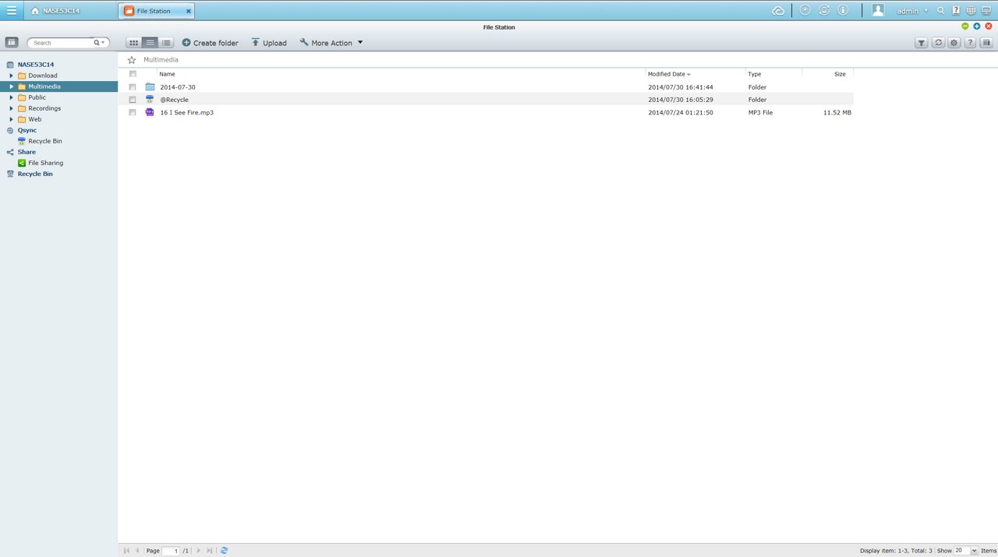Expand the Multimedia folder tree arrow
This screenshot has width=998, height=557.
[x=12, y=86]
